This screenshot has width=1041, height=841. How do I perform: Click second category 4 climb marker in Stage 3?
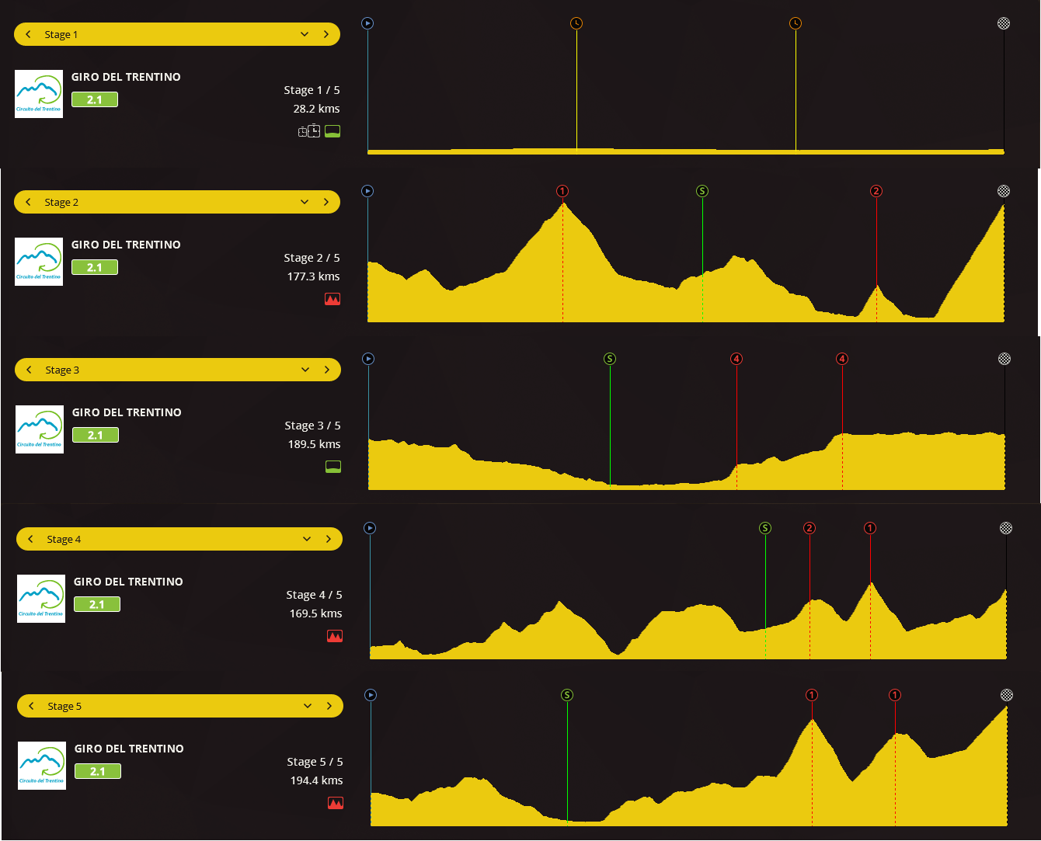842,359
